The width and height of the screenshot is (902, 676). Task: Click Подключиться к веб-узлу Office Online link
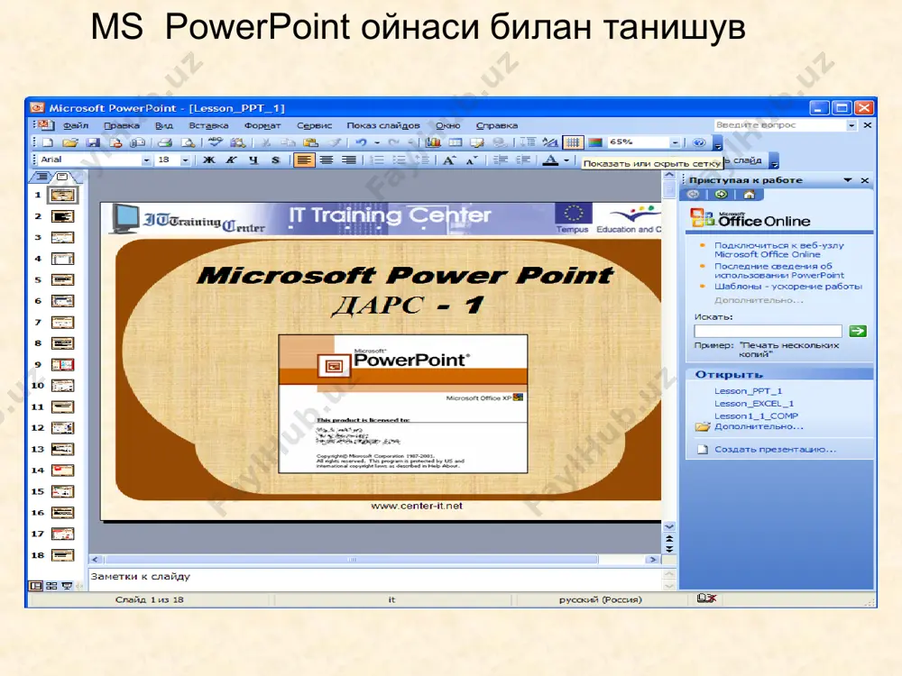tap(779, 250)
